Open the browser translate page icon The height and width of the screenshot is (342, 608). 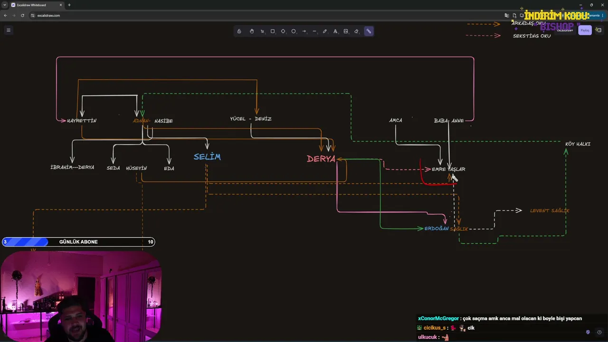[x=507, y=15]
